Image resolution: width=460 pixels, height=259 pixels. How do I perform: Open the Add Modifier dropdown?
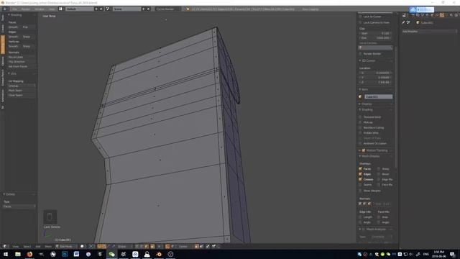coord(430,32)
